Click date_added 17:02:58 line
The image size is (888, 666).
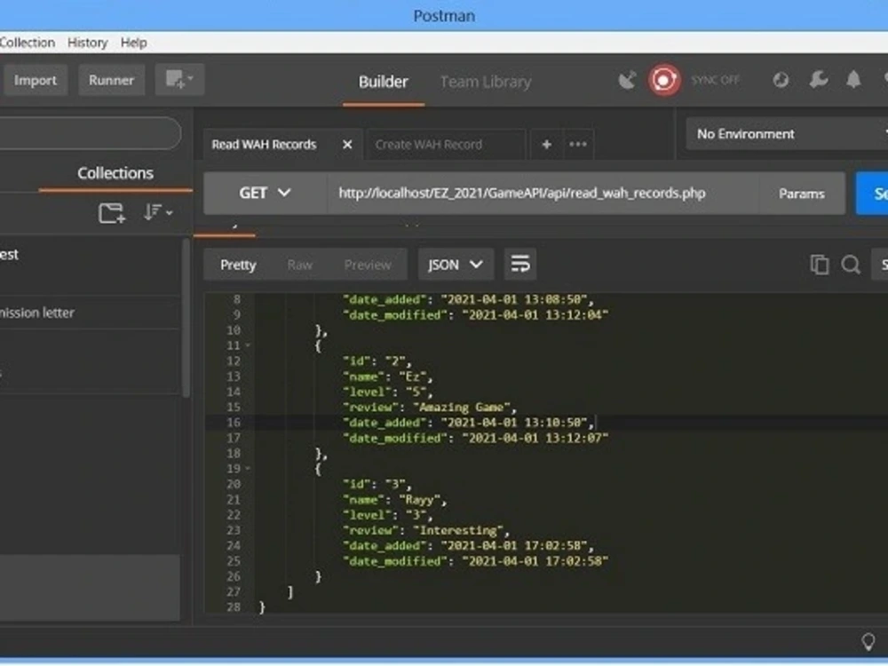468,546
